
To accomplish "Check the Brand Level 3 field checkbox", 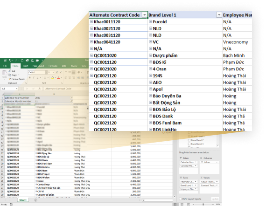I will 189,144.
